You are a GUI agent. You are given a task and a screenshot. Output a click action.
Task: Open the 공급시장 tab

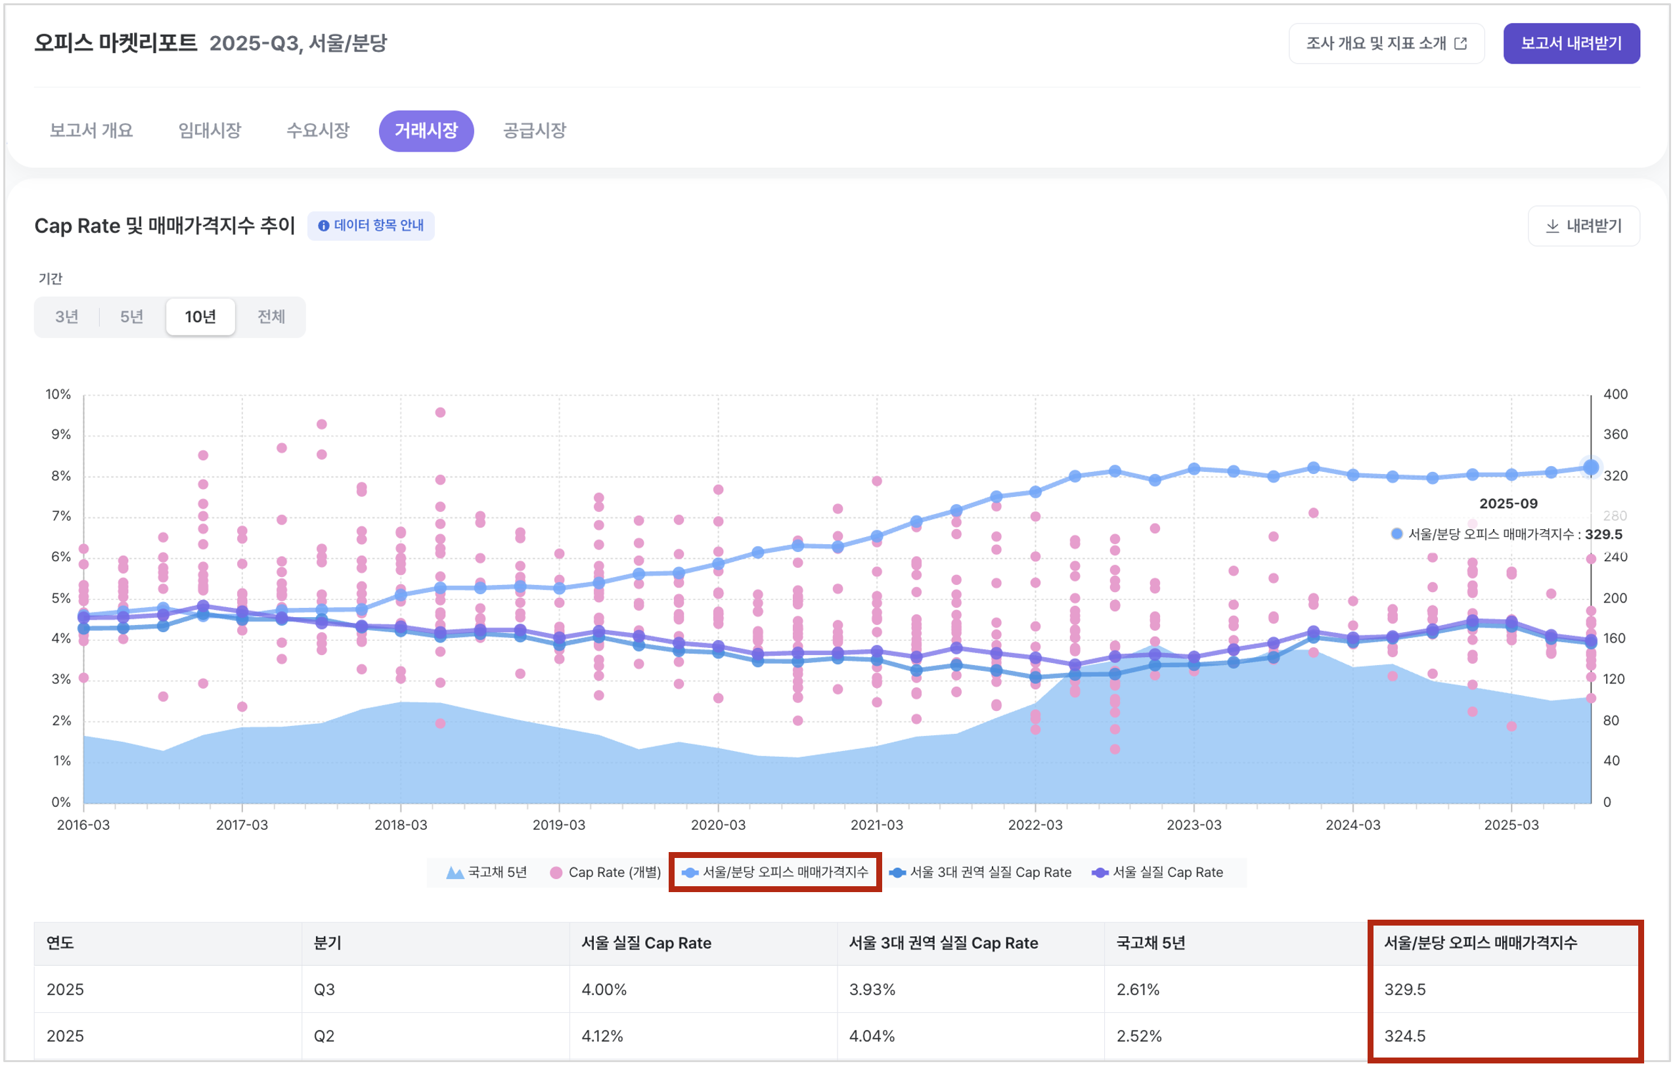(x=534, y=131)
